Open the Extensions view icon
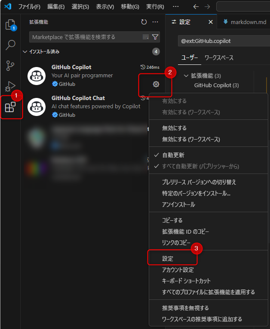This screenshot has height=329, width=270. (x=10, y=107)
